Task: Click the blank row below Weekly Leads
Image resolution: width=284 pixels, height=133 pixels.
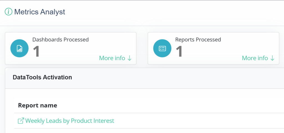Action: point(149,131)
